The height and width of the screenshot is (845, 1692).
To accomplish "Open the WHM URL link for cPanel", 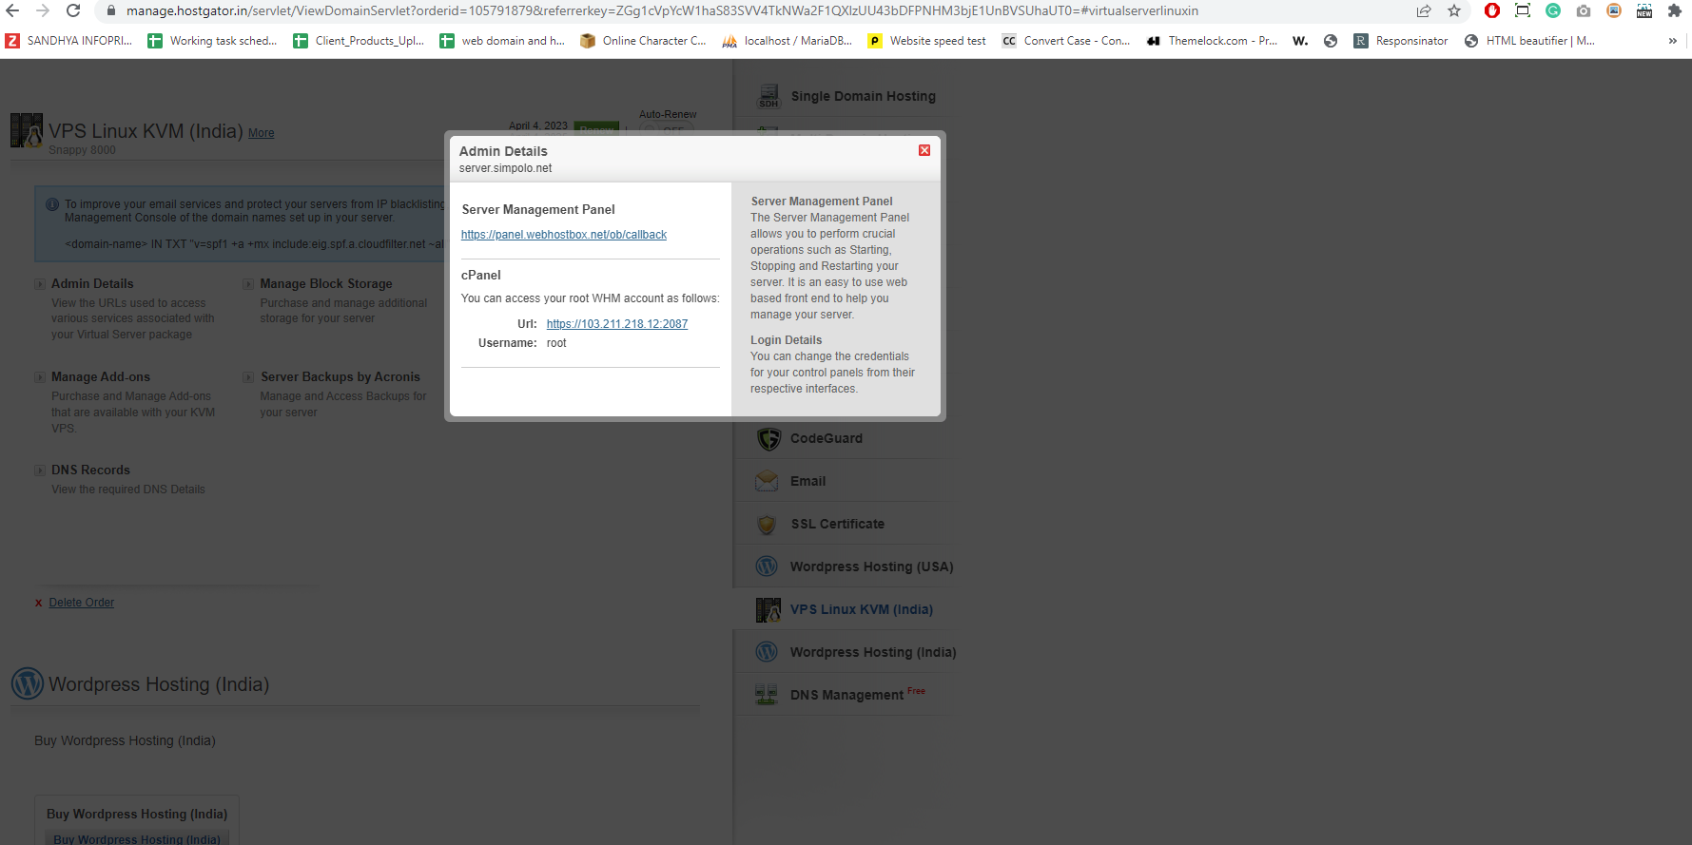I will point(616,324).
